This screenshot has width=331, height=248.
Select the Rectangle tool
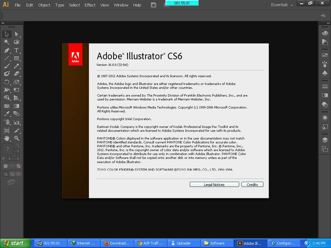point(16,58)
